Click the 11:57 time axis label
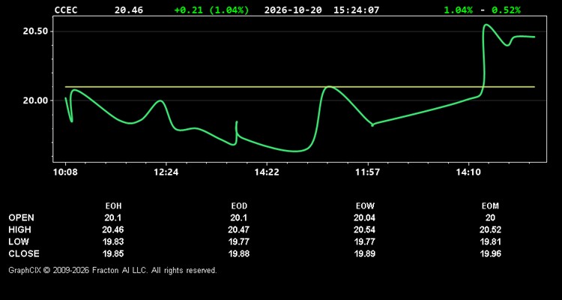 click(368, 172)
